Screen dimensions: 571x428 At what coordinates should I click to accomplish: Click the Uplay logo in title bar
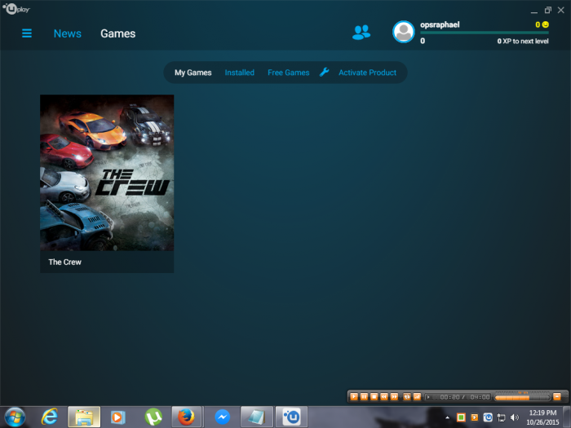coord(16,8)
